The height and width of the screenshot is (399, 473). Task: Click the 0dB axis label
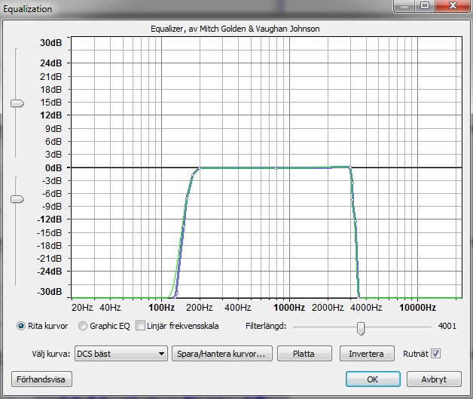pyautogui.click(x=53, y=167)
